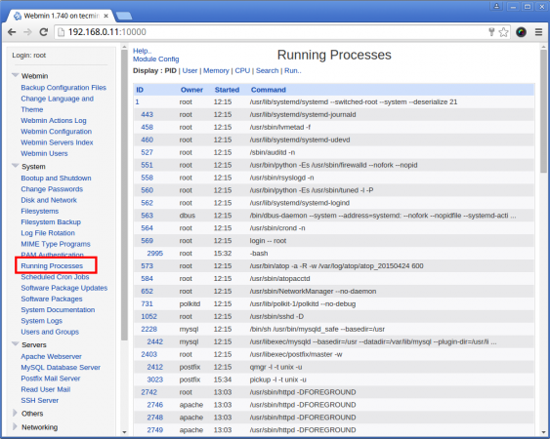Close the Webmin 1.740 tab
550x439 pixels.
(x=106, y=17)
